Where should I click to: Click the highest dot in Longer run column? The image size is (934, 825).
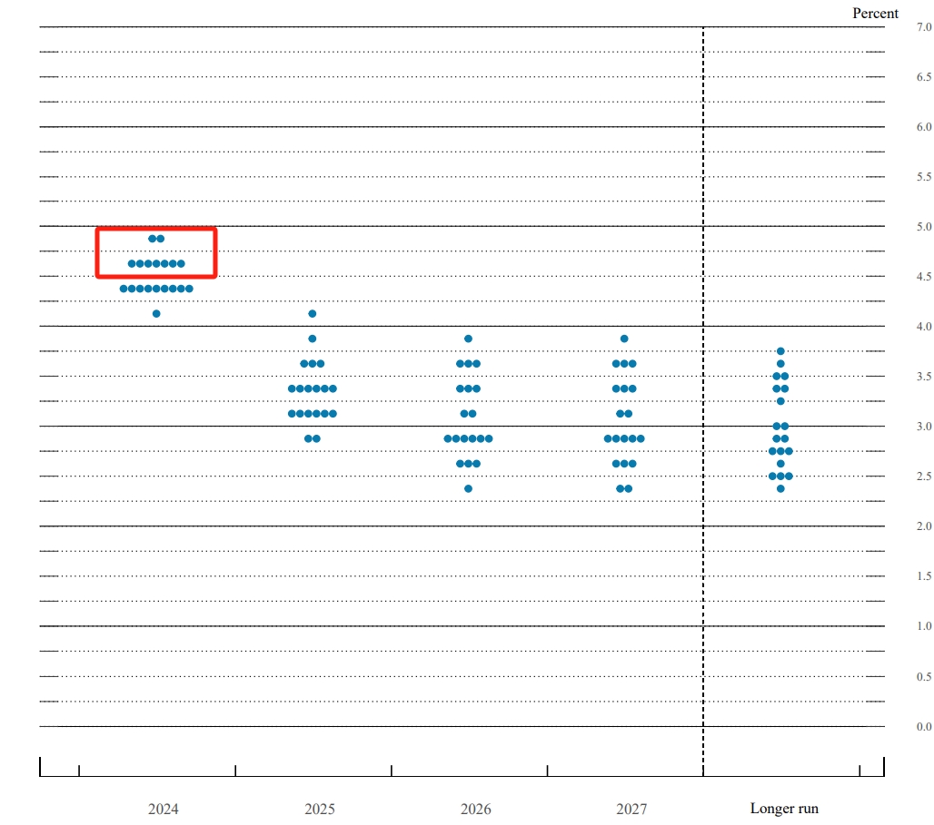tap(780, 351)
